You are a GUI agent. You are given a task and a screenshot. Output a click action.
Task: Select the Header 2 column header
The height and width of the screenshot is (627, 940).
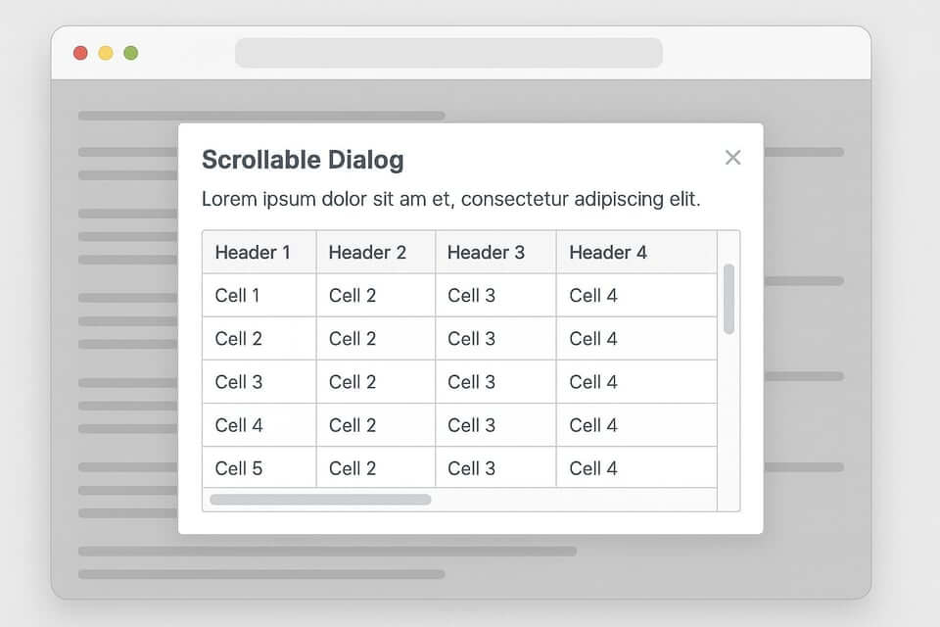(367, 253)
